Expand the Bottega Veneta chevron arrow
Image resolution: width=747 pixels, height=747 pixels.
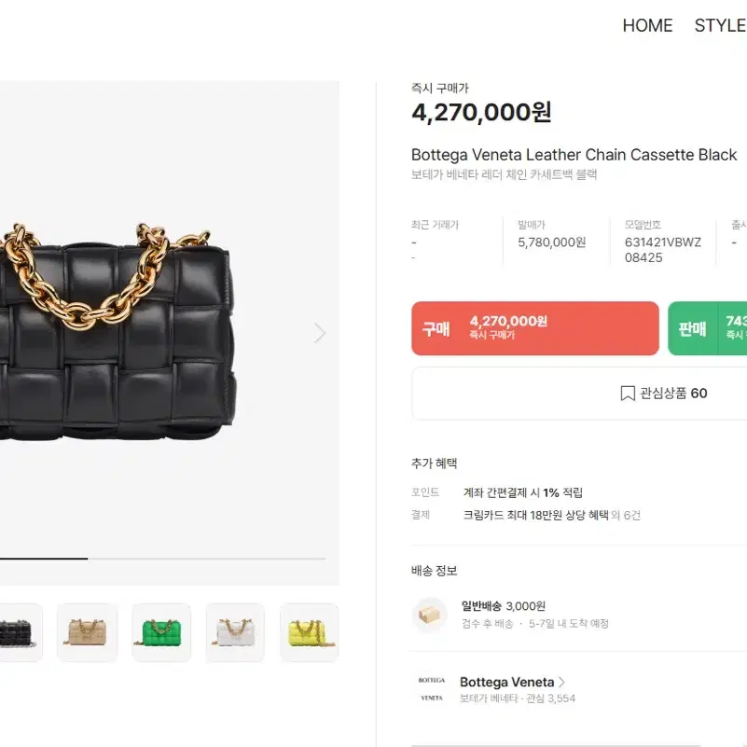pos(561,683)
